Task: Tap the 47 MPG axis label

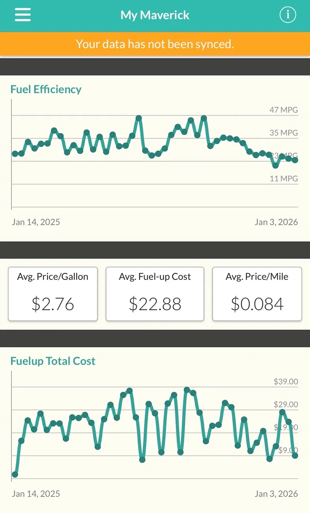Action: point(284,110)
